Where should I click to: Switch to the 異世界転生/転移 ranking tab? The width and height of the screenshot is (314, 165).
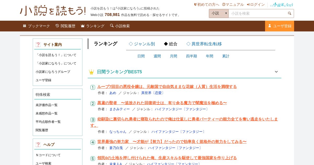204,44
